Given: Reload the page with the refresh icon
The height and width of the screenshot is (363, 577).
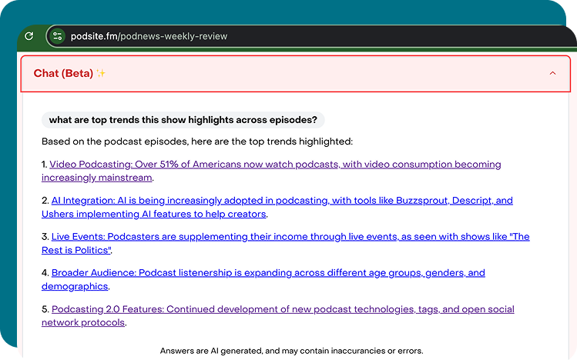Looking at the screenshot, I should coord(29,36).
